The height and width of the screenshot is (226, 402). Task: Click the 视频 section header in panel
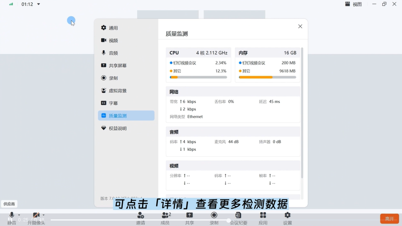[x=233, y=166]
